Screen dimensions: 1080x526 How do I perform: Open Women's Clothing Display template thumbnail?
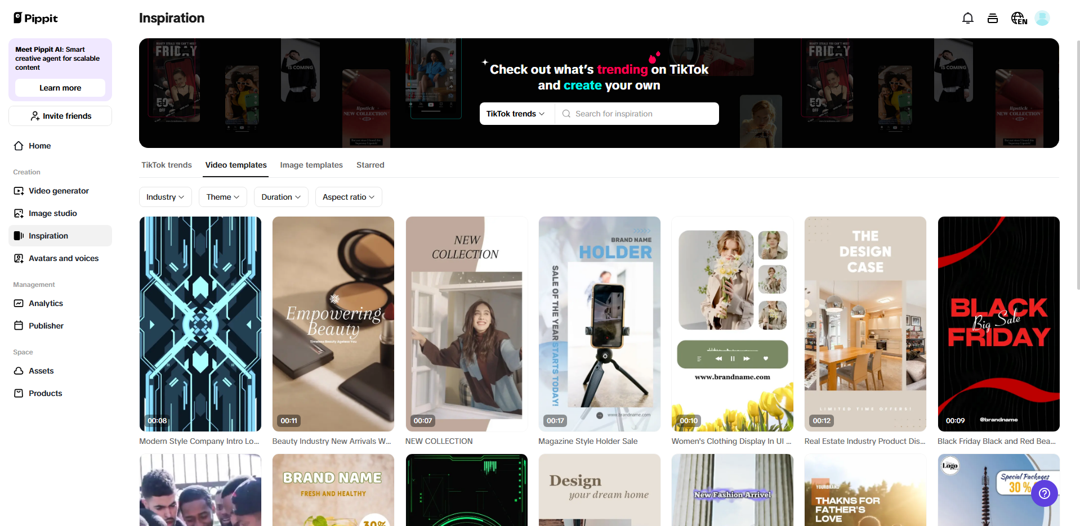coord(733,324)
